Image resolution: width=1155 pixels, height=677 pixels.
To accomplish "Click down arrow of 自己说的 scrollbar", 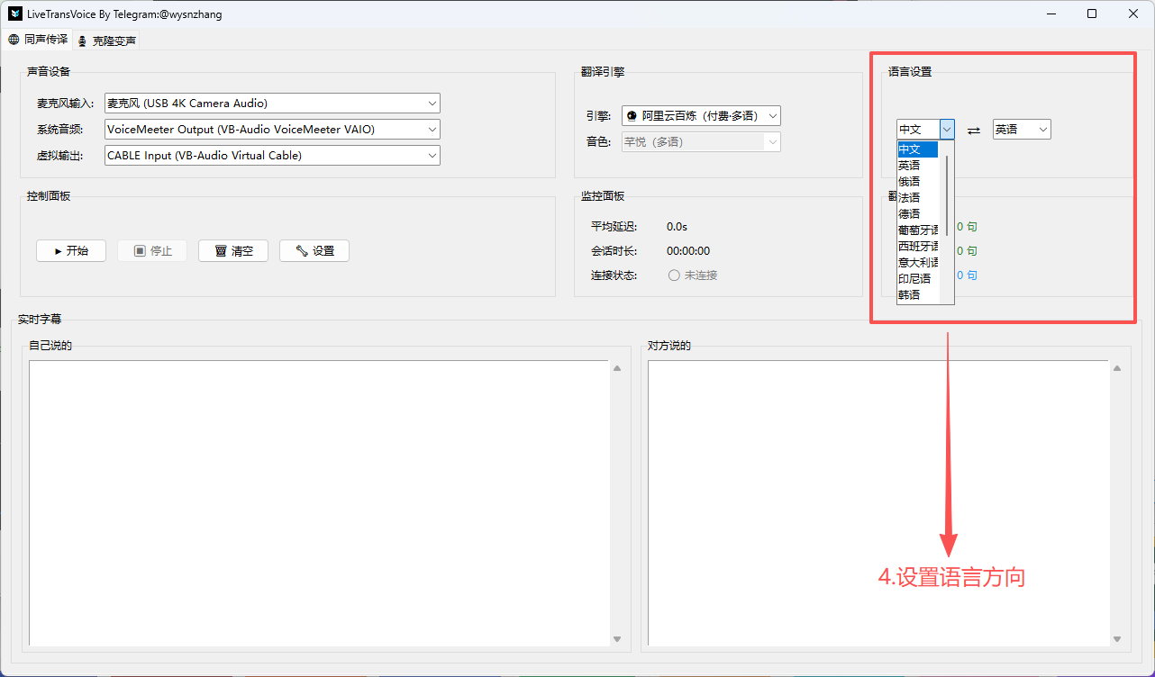I will pyautogui.click(x=617, y=638).
